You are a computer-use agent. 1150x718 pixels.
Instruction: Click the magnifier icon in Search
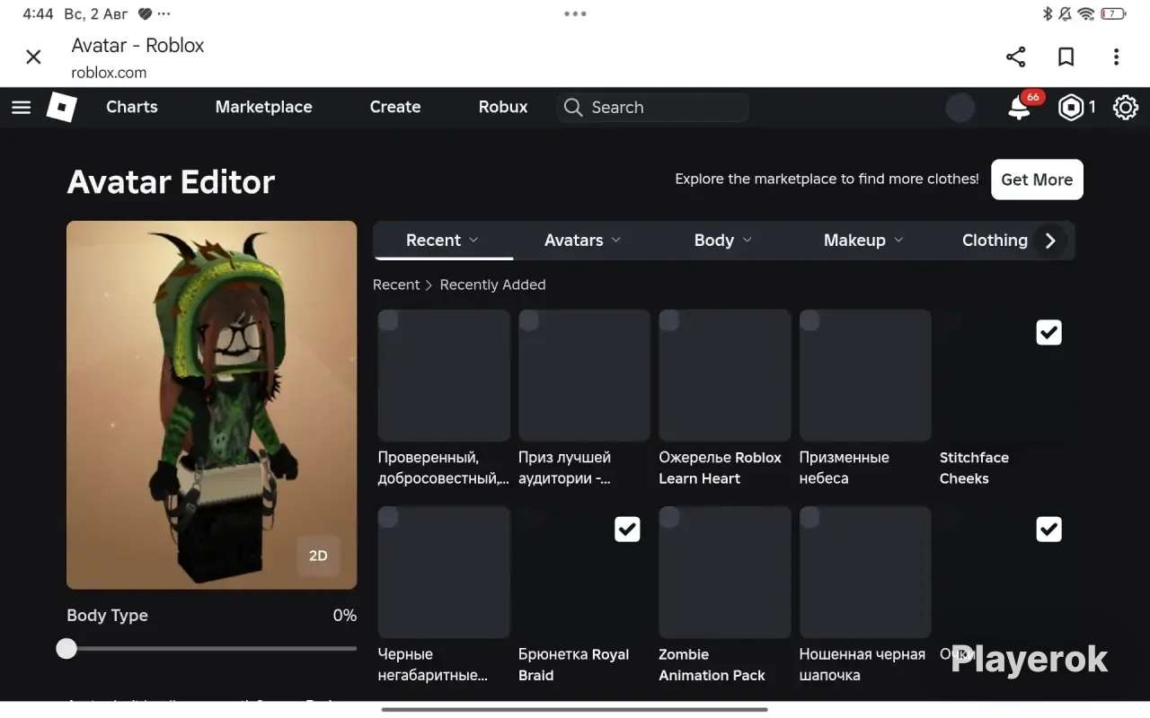573,108
